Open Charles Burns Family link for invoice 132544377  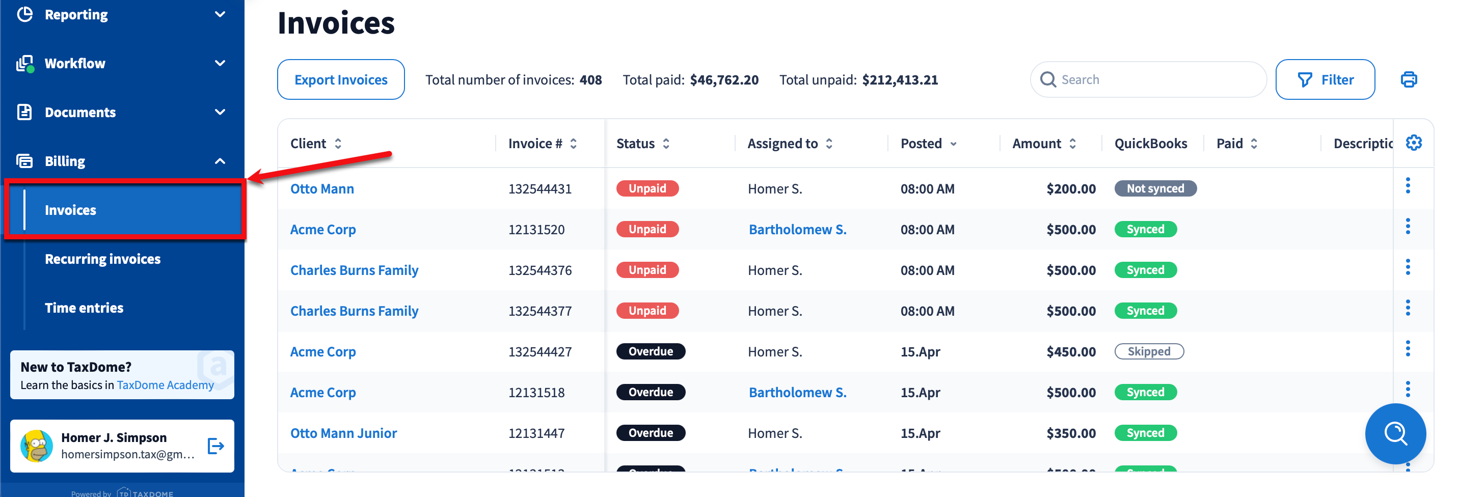pyautogui.click(x=355, y=311)
